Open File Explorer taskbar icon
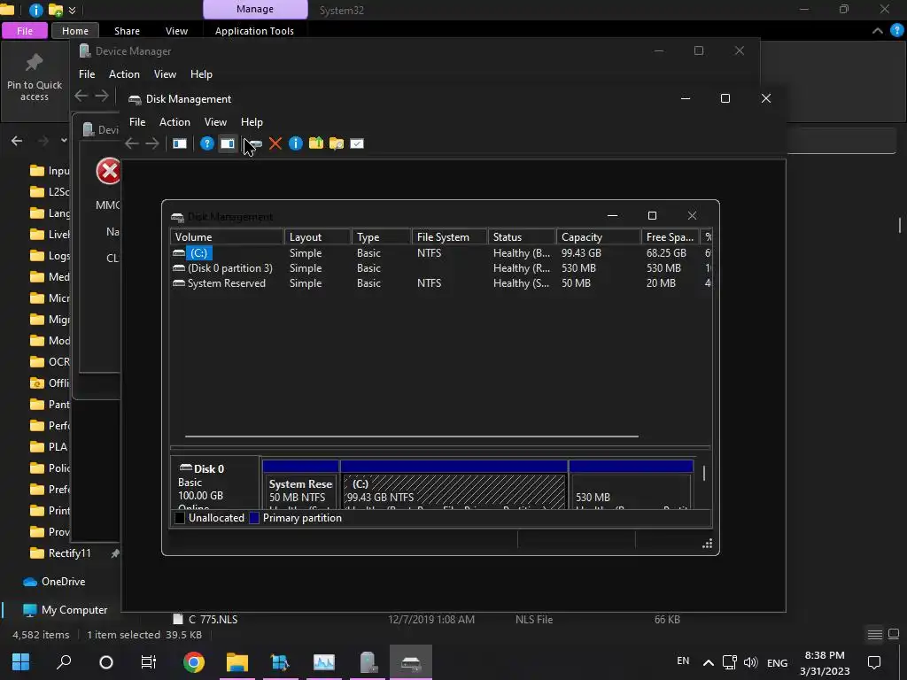Viewport: 907px width, 680px height. click(x=237, y=662)
